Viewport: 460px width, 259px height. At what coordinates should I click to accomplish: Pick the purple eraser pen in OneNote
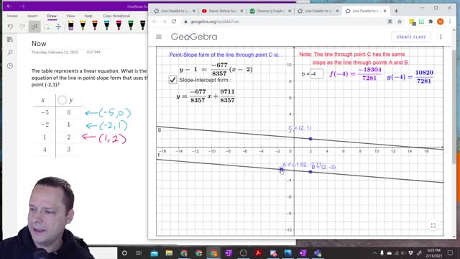(x=70, y=26)
